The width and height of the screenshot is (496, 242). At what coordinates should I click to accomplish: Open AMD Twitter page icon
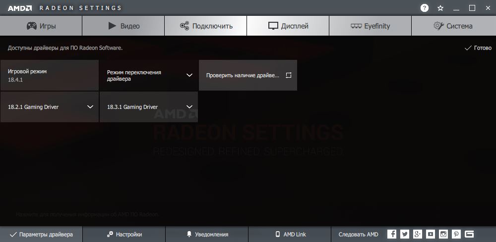point(405,234)
